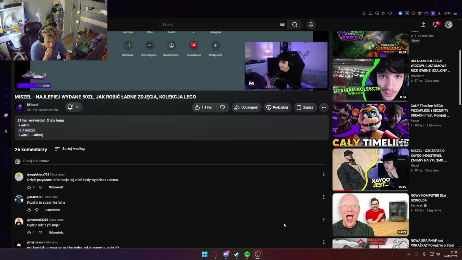462x260 pixels.
Task: Click the video player area
Action: coord(171,61)
